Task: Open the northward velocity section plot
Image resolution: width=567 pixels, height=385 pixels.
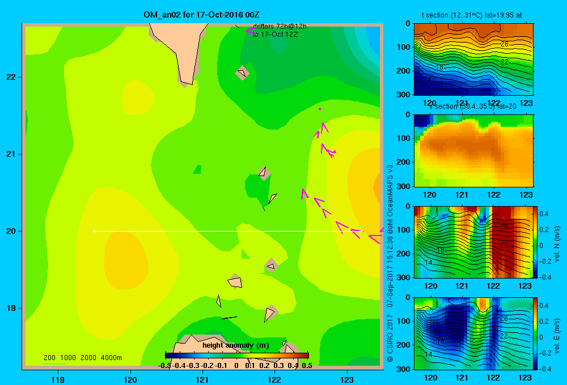Action: click(473, 242)
